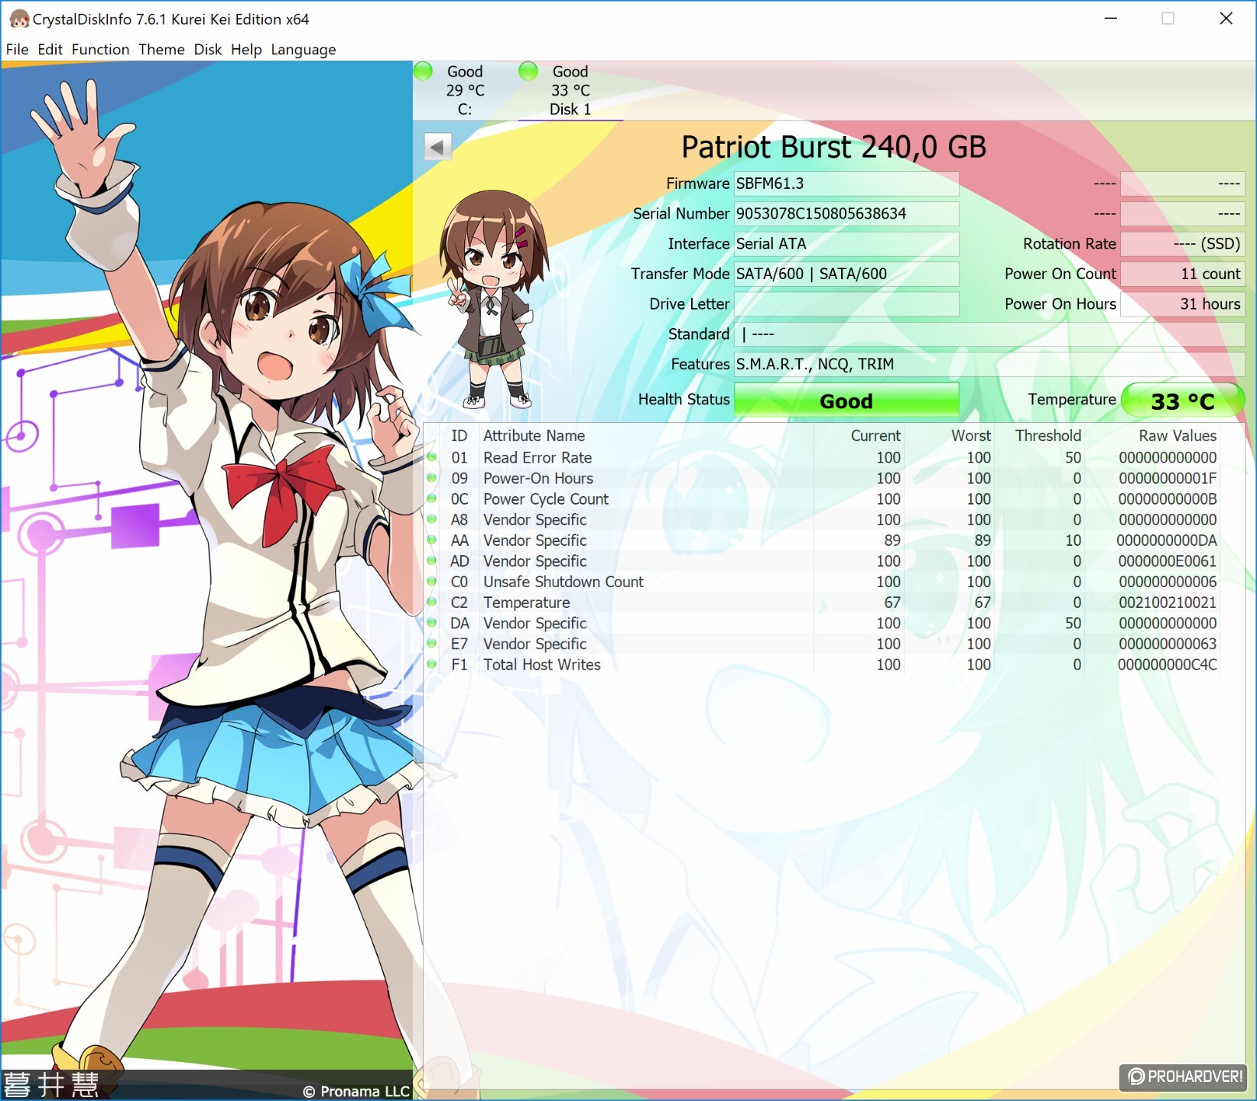Click the Features field with S.M.A.R.T., NCQ, TRIM

[x=989, y=364]
